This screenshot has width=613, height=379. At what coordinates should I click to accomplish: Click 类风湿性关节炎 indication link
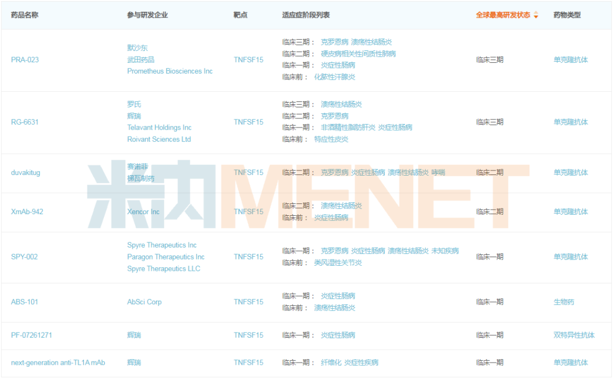coord(338,263)
